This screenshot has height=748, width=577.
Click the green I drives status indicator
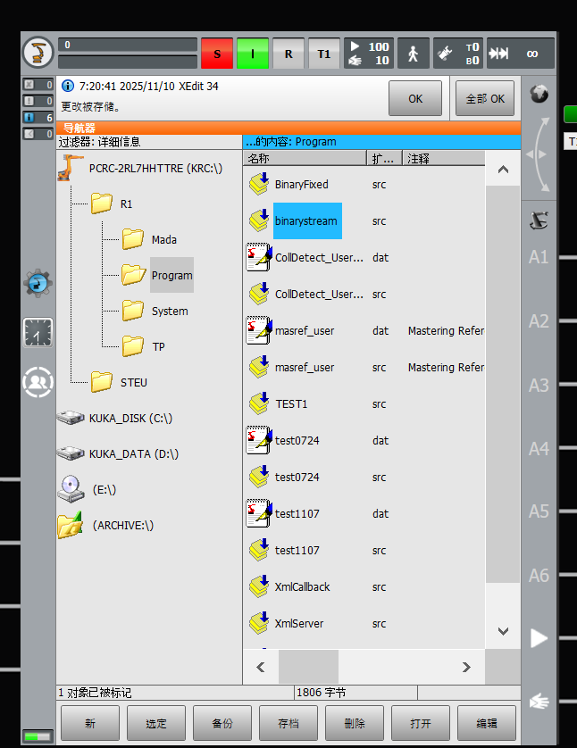click(253, 54)
